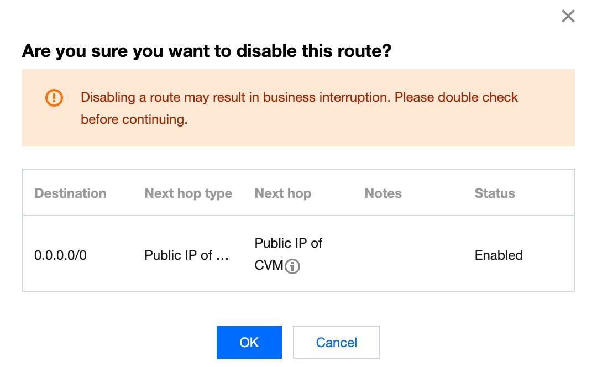Viewport: 597px width, 367px height.
Task: Click the Destination column header
Action: 70,193
